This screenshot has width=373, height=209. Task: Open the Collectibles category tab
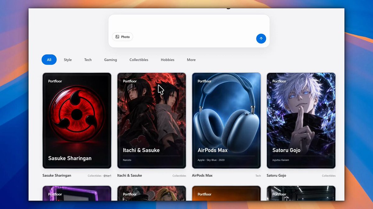coord(139,60)
